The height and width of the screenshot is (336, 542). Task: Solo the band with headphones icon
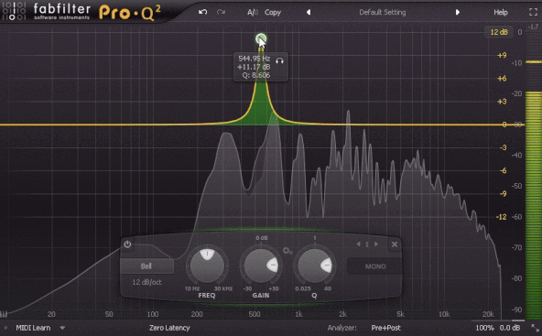pyautogui.click(x=279, y=61)
